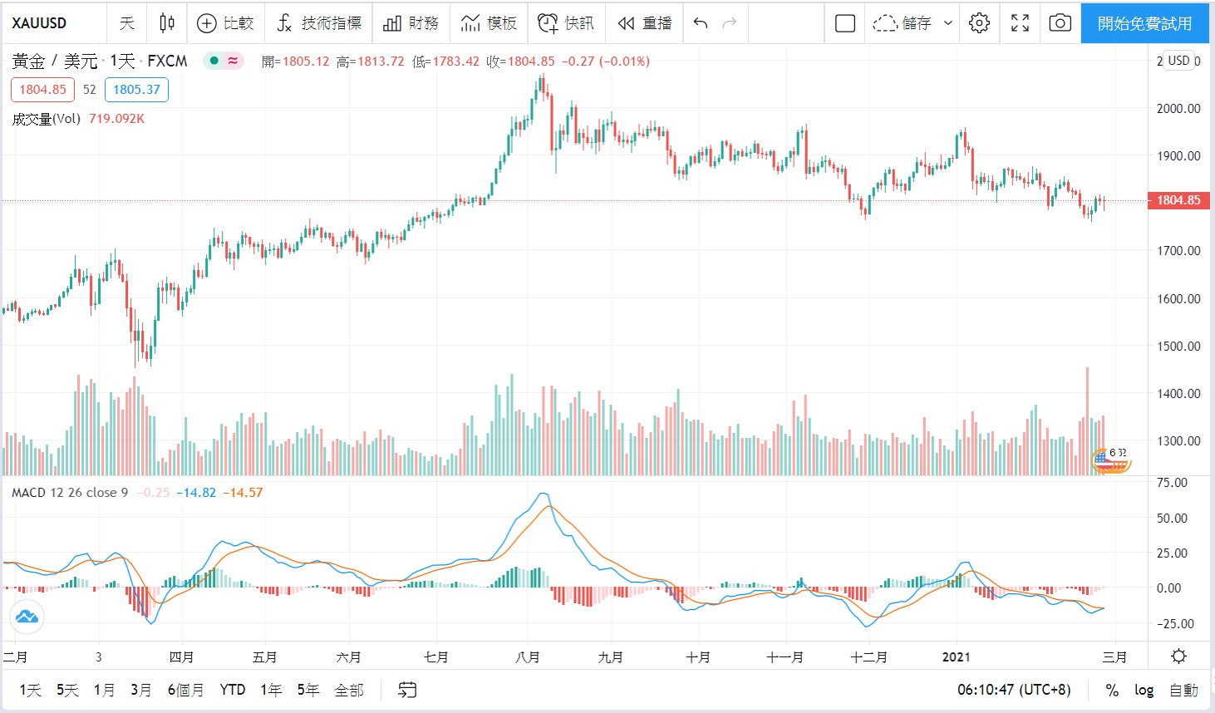Select the 6-month time range
The width and height of the screenshot is (1215, 713).
point(185,690)
